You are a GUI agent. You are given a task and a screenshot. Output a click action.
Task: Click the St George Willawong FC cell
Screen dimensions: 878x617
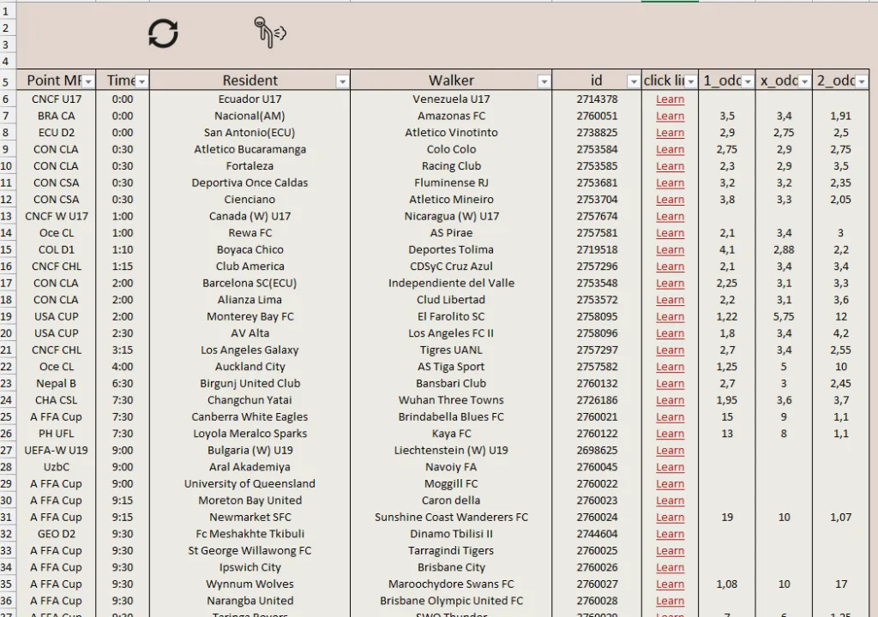coord(250,551)
